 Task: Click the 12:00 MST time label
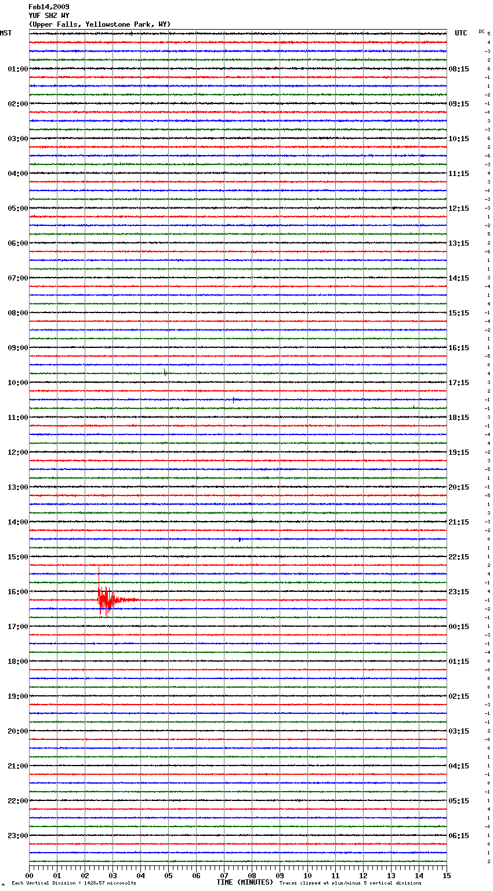click(17, 452)
